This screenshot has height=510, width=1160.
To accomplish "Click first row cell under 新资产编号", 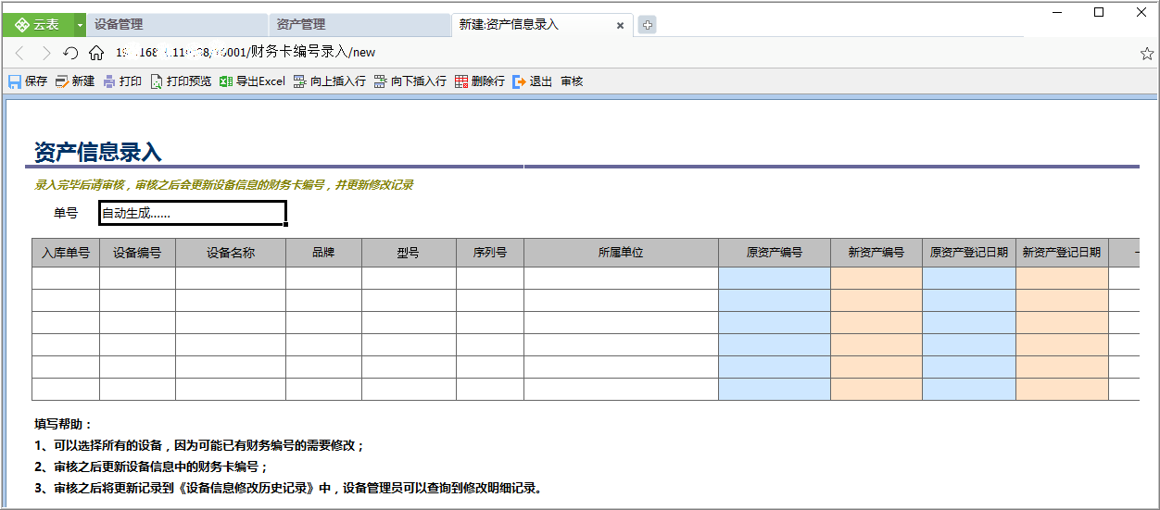I will [x=876, y=279].
